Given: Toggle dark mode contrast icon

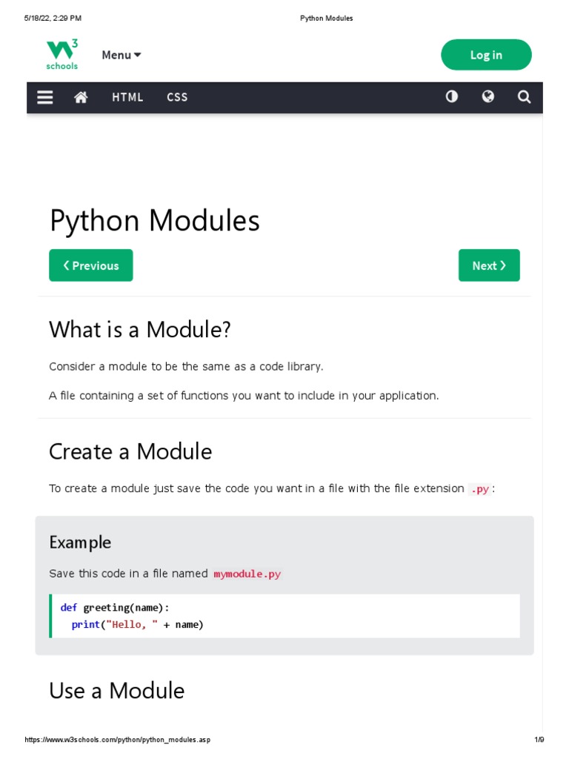Looking at the screenshot, I should 451,97.
